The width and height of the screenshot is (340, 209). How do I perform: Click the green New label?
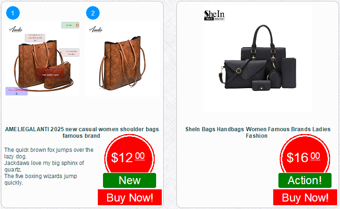click(x=129, y=180)
